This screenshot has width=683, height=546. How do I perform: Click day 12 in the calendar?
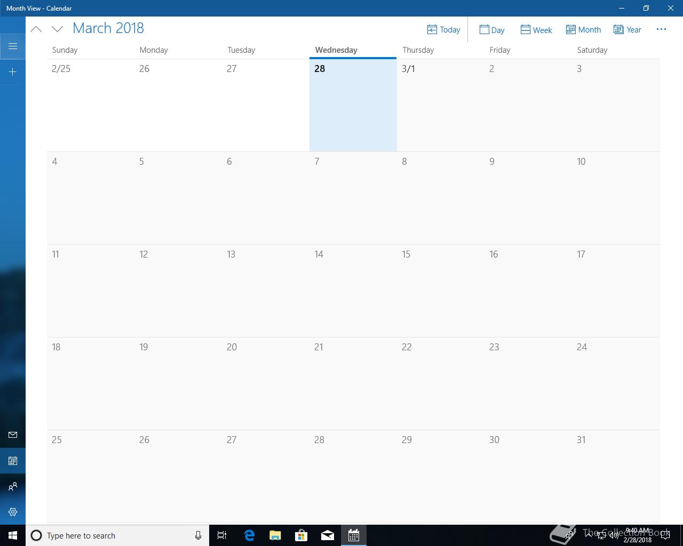[178, 291]
